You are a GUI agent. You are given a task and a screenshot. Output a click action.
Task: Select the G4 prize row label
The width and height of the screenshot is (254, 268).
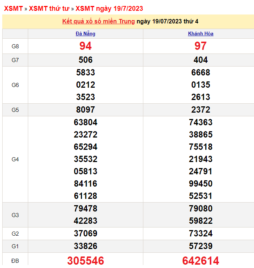point(15,159)
